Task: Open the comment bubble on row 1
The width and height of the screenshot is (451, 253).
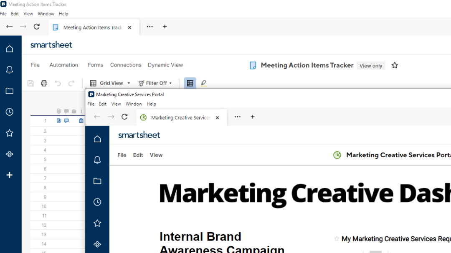Action: (x=66, y=121)
